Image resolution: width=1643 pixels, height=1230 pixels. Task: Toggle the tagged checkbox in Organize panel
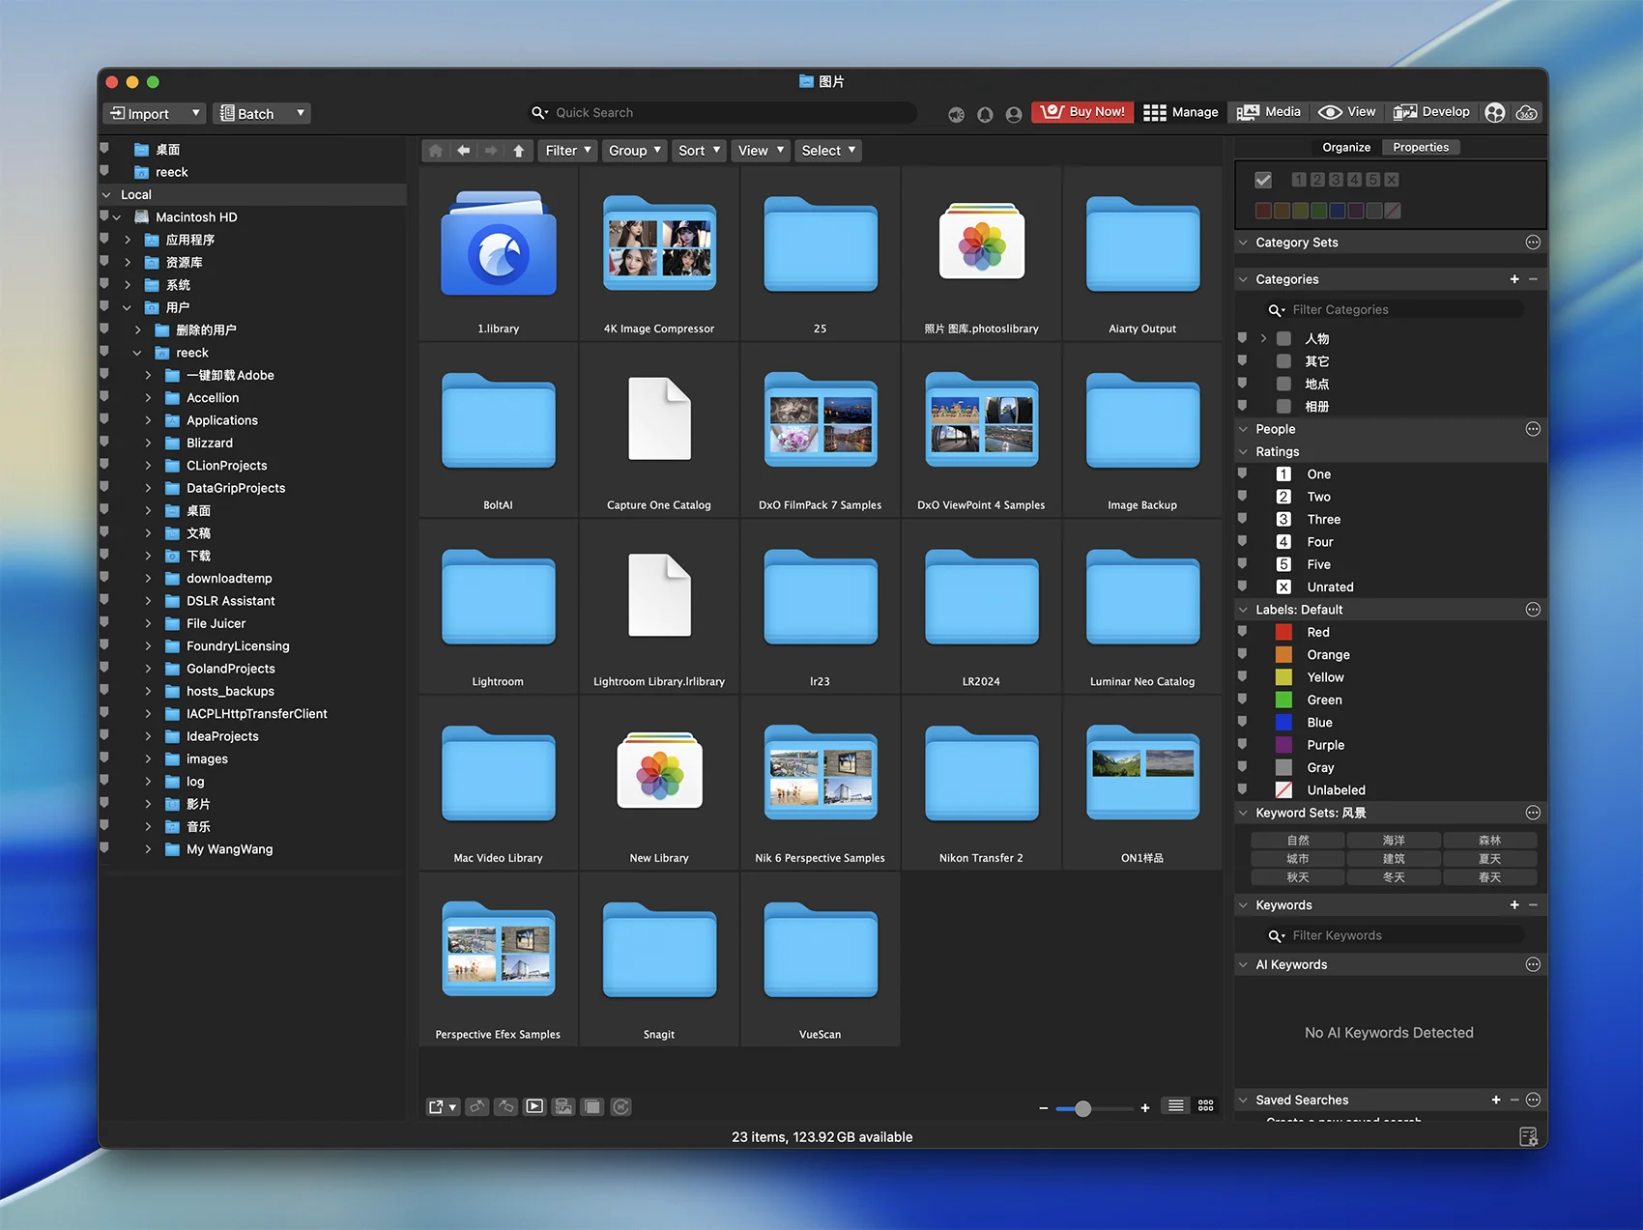(1263, 180)
